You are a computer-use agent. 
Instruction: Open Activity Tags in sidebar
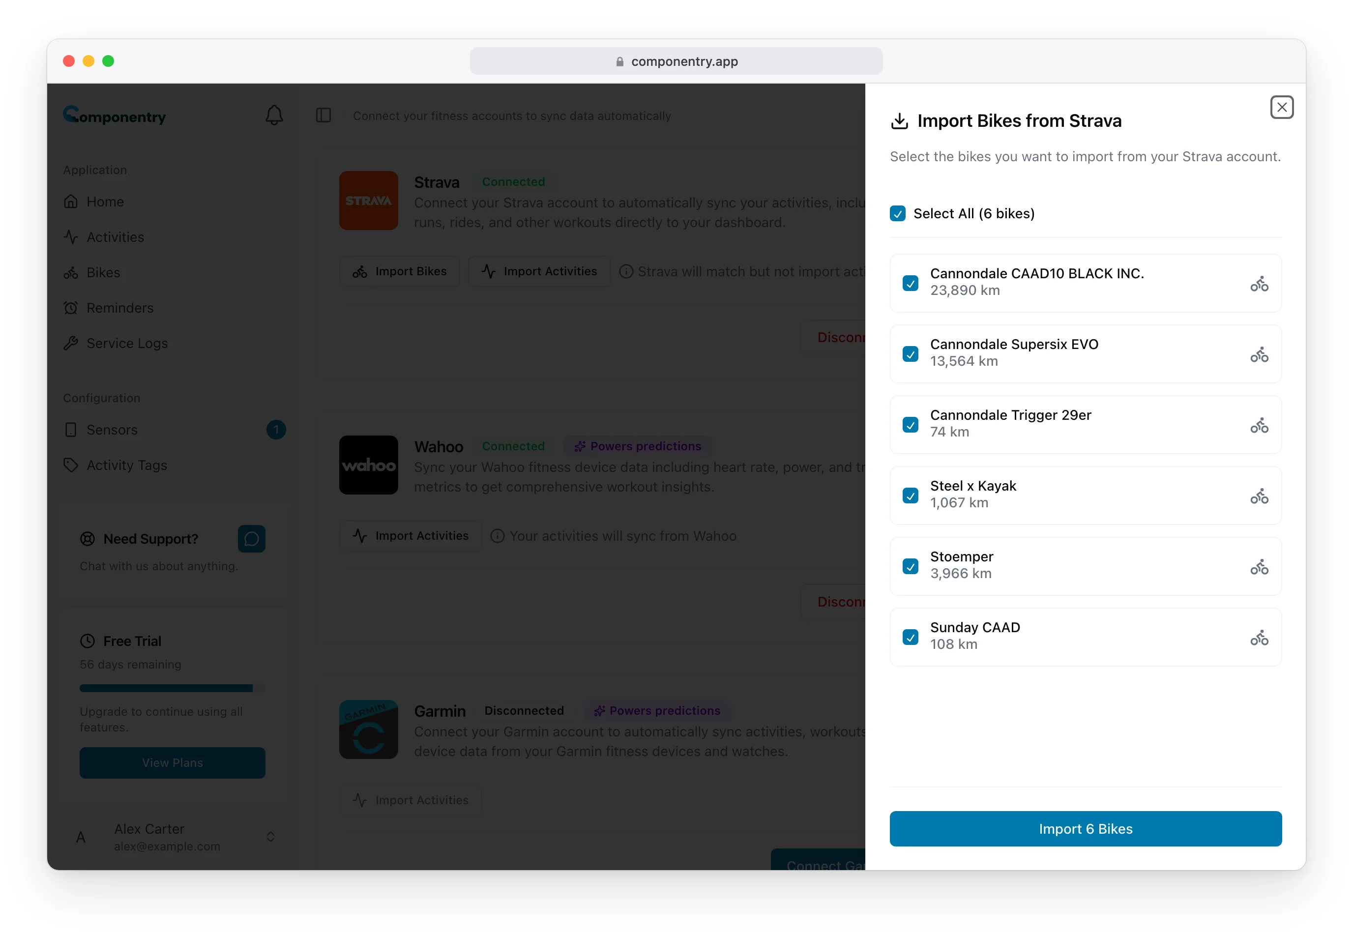tap(173, 465)
